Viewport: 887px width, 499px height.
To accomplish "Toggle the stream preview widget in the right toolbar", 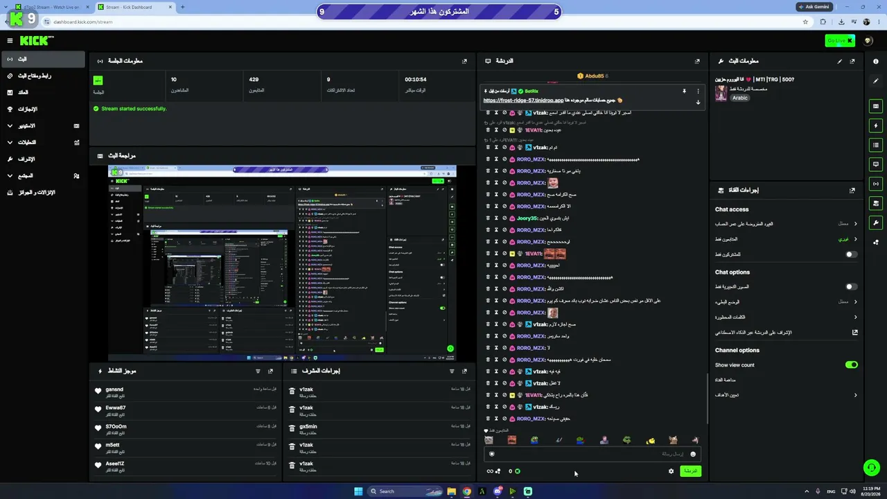I will [876, 106].
